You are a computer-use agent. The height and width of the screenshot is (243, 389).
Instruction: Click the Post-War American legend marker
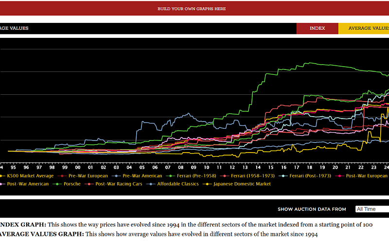tap(3, 184)
